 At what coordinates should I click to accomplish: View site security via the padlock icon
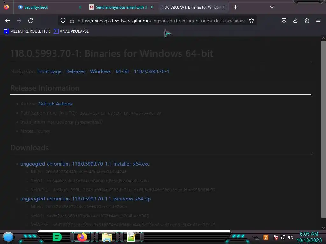[72, 21]
